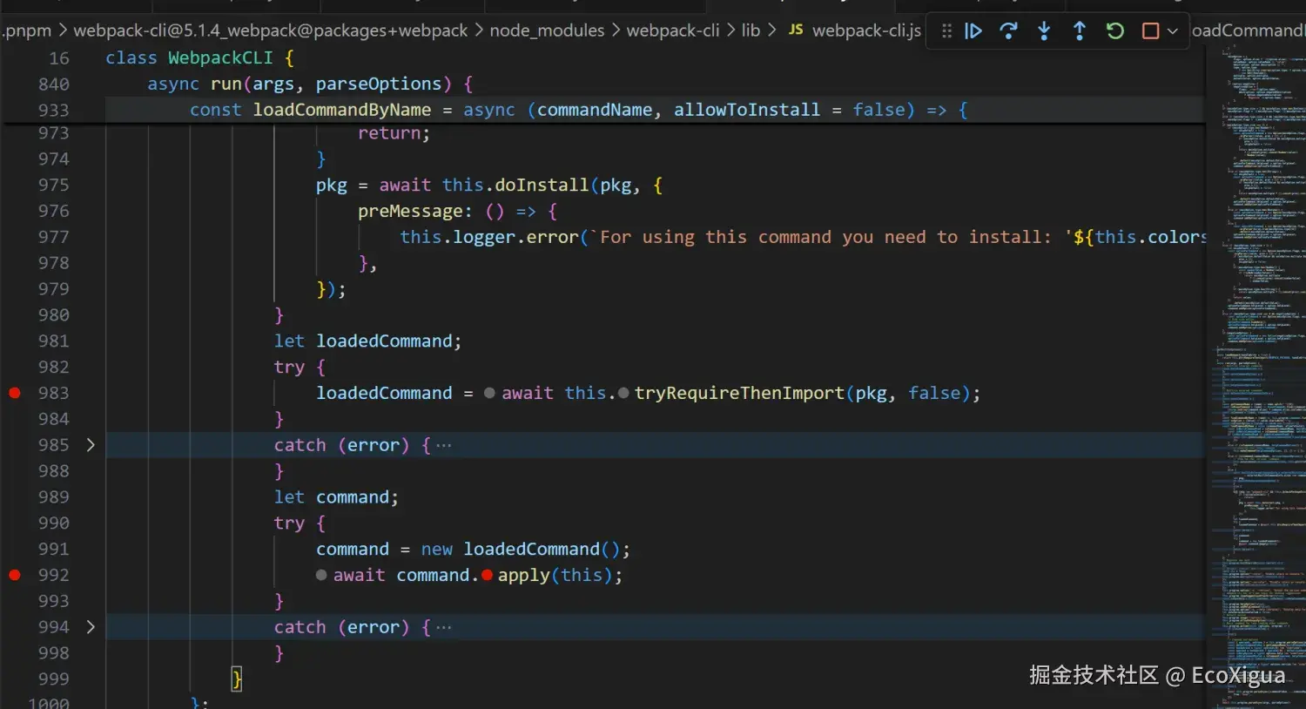Click 'let loadedCommand;' declaration on line 981
The image size is (1306, 709).
point(367,341)
